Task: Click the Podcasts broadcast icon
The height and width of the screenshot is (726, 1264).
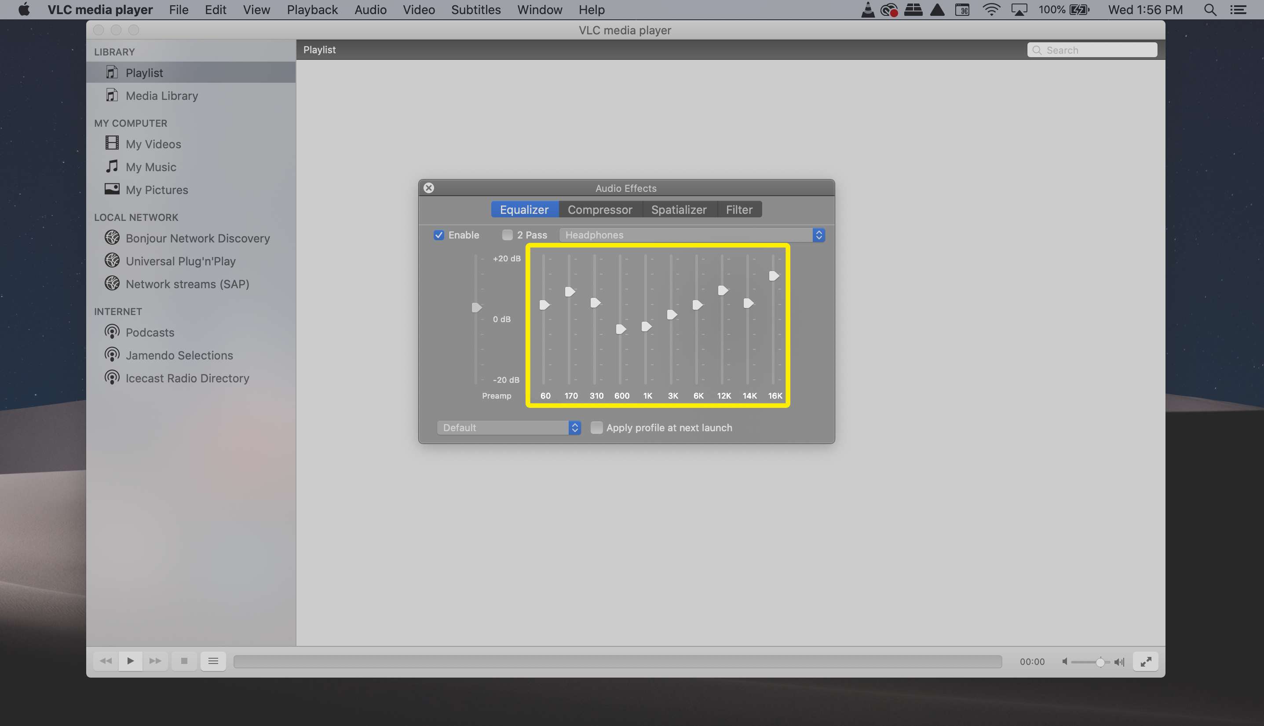Action: pos(112,332)
